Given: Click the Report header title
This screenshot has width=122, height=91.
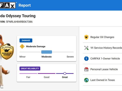Looking at the screenshot, I should (24, 5).
